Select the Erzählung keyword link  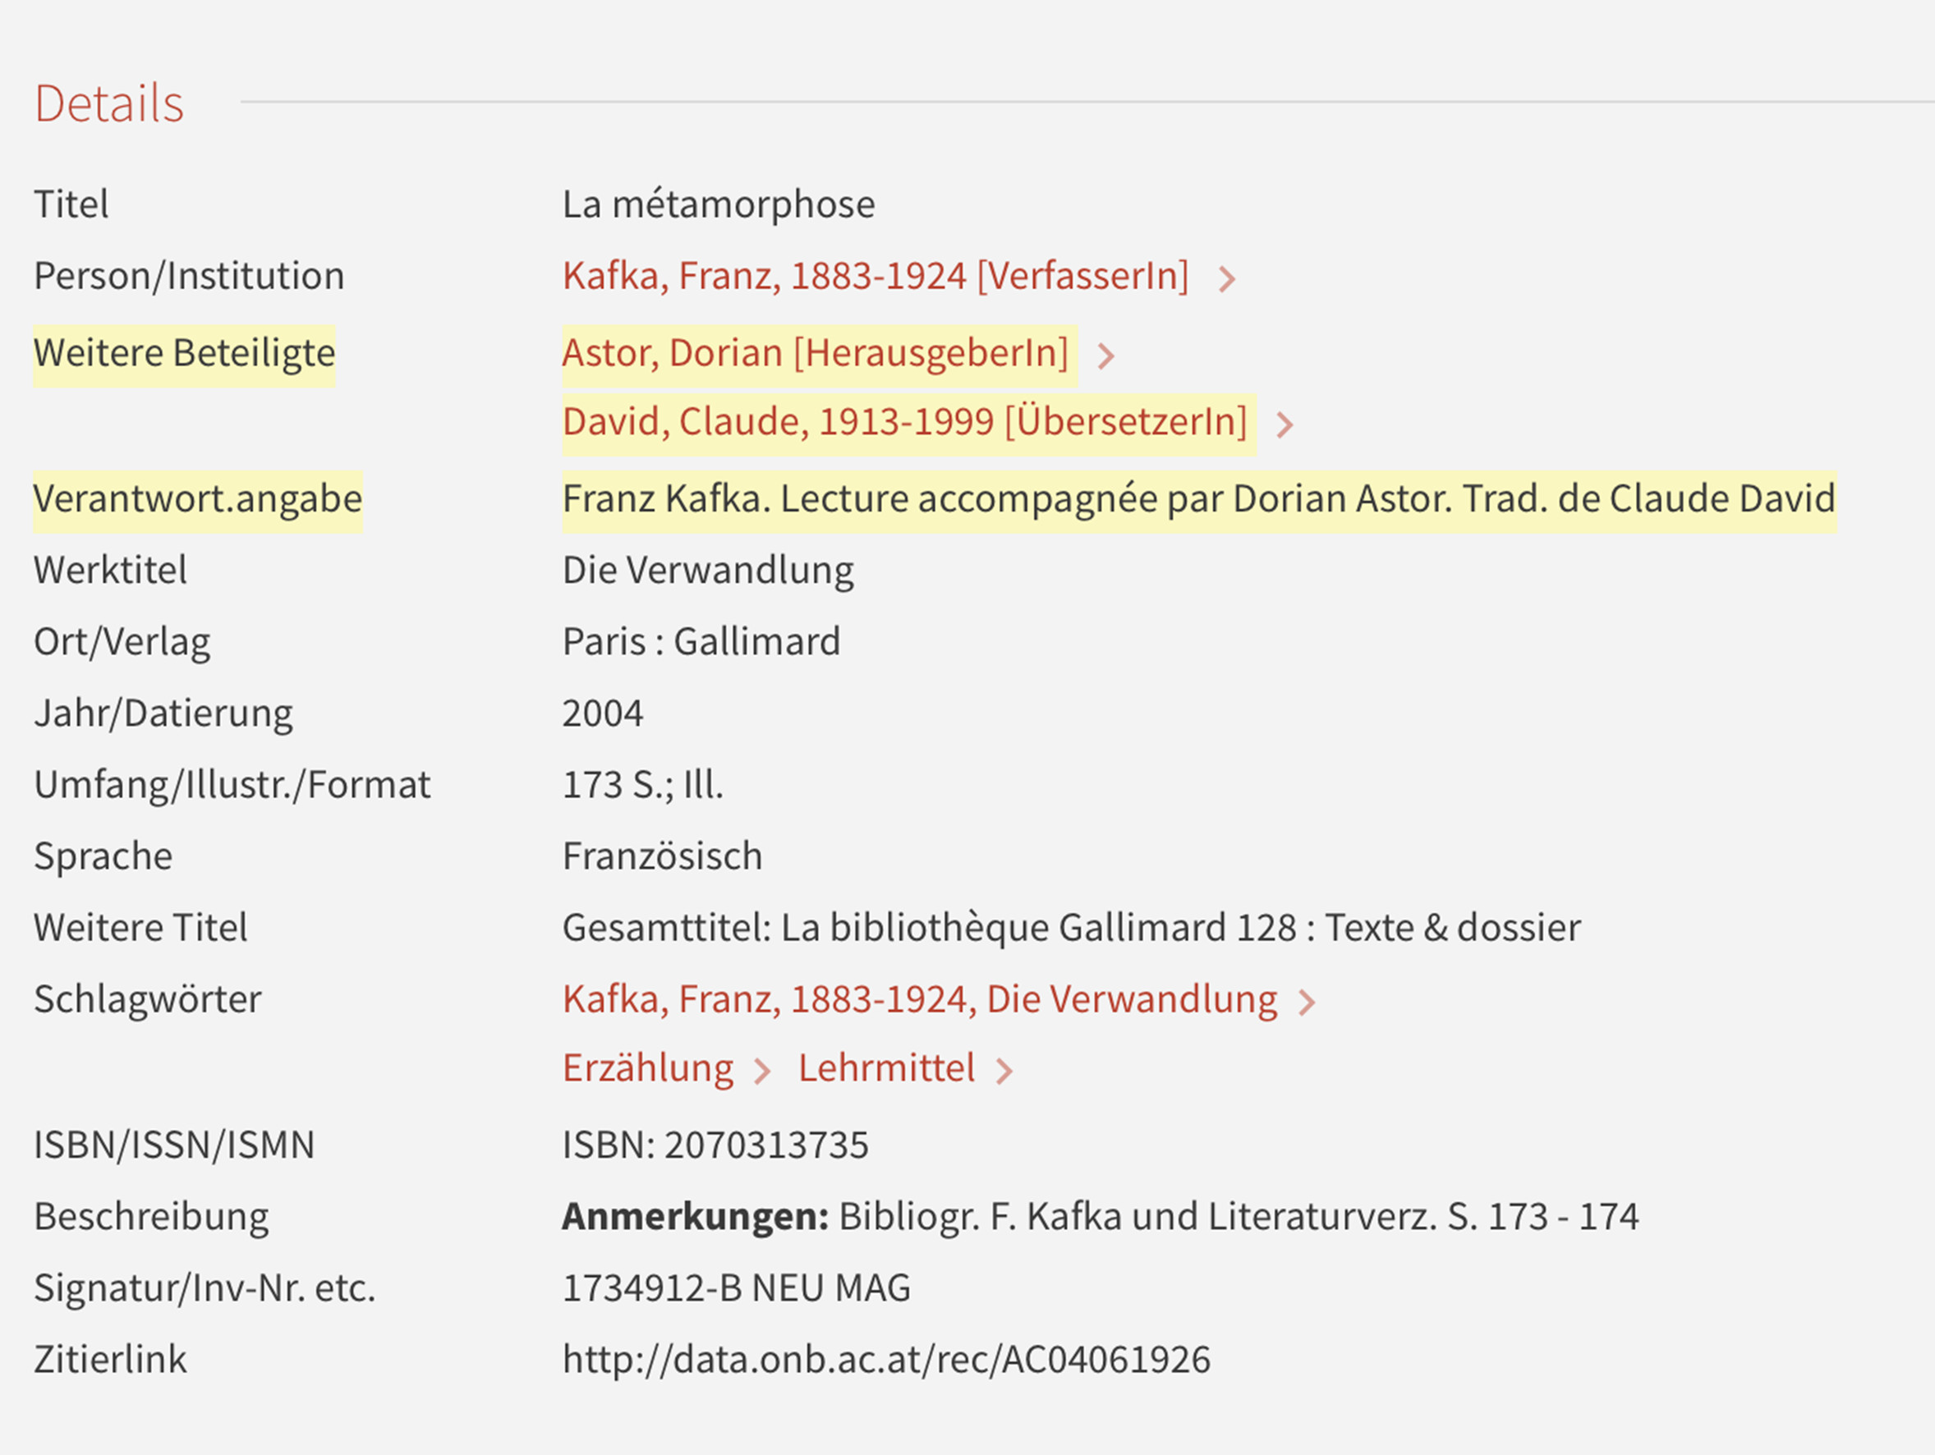point(648,1068)
